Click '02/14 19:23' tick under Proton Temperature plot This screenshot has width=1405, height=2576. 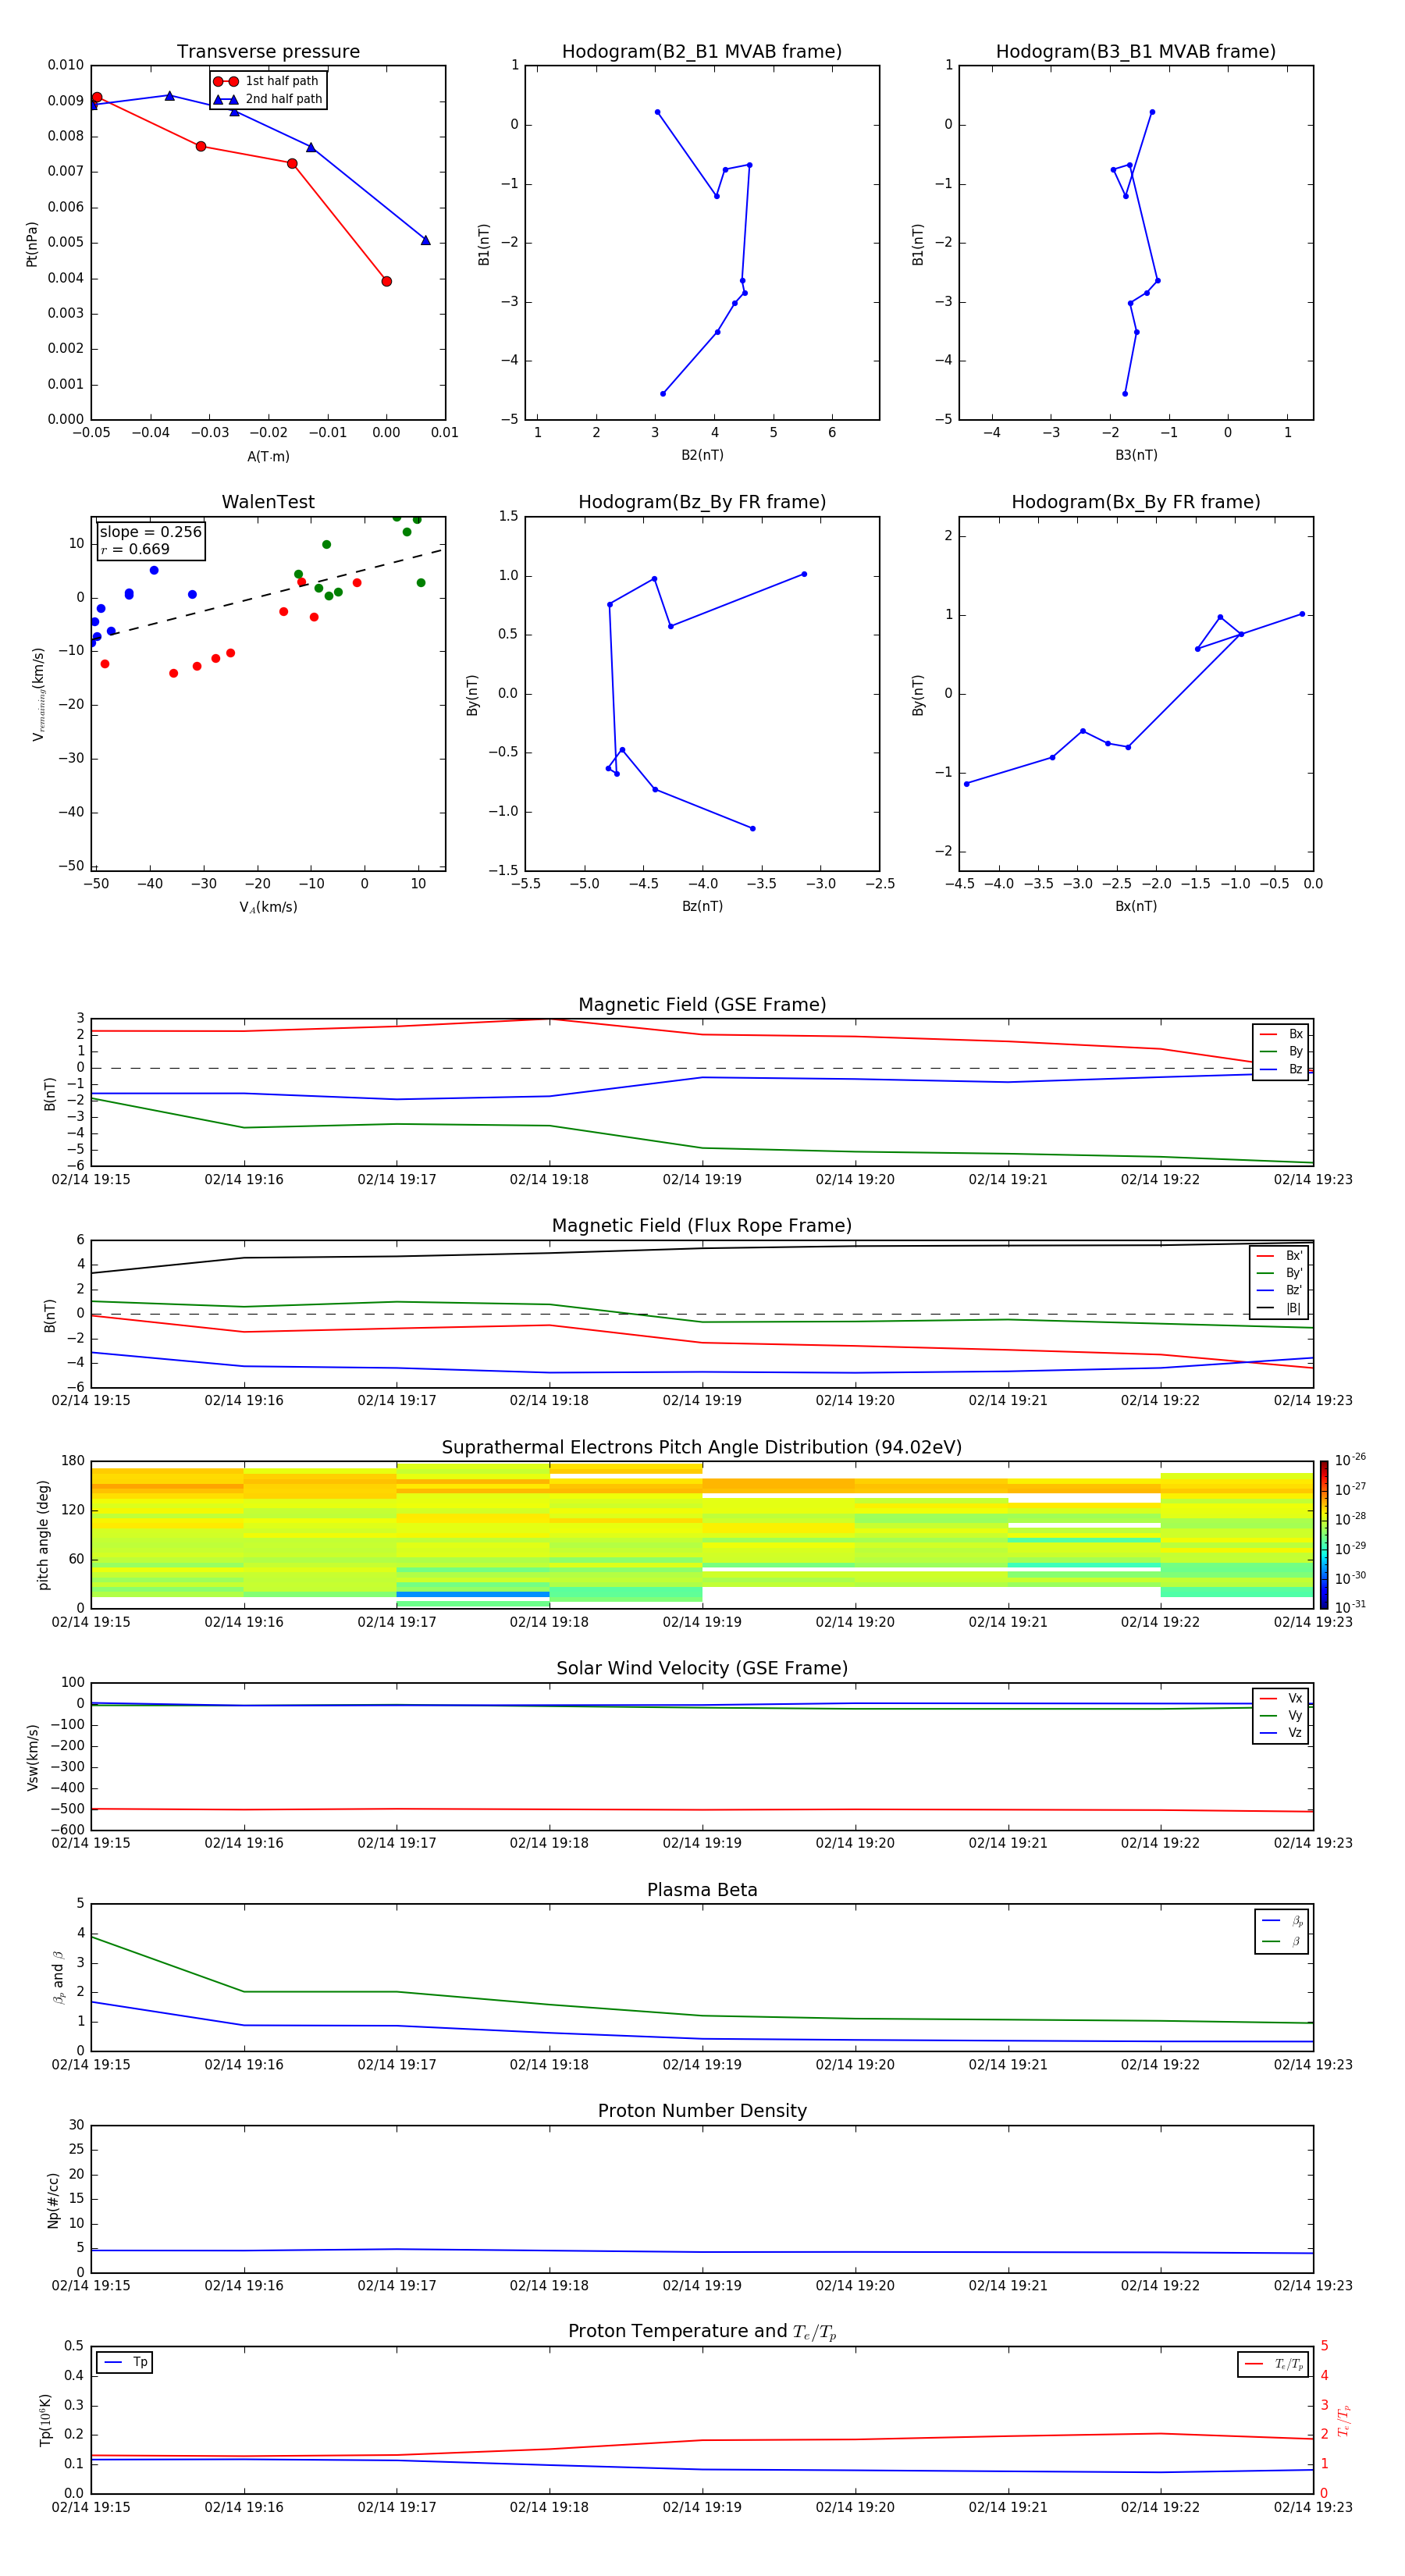click(1313, 2507)
